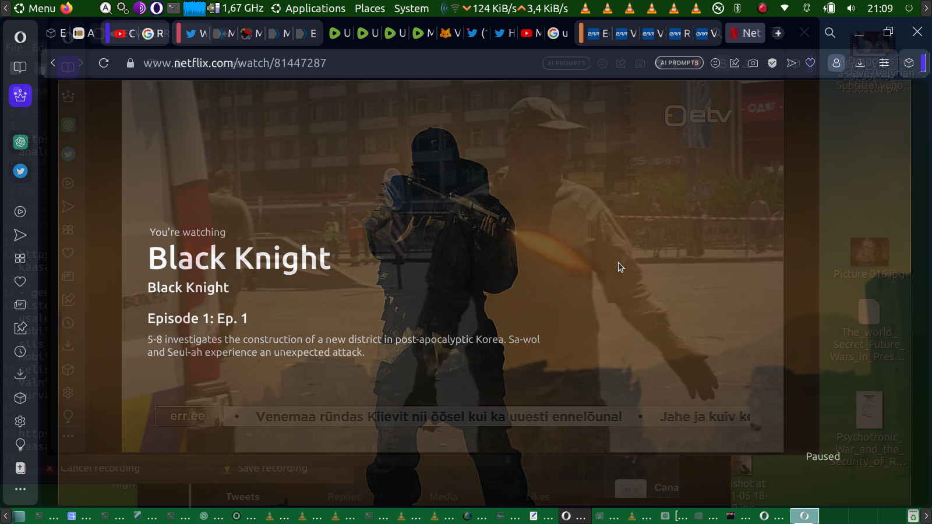
Task: Open lightbulb tips icon in sidebar
Action: click(x=20, y=445)
